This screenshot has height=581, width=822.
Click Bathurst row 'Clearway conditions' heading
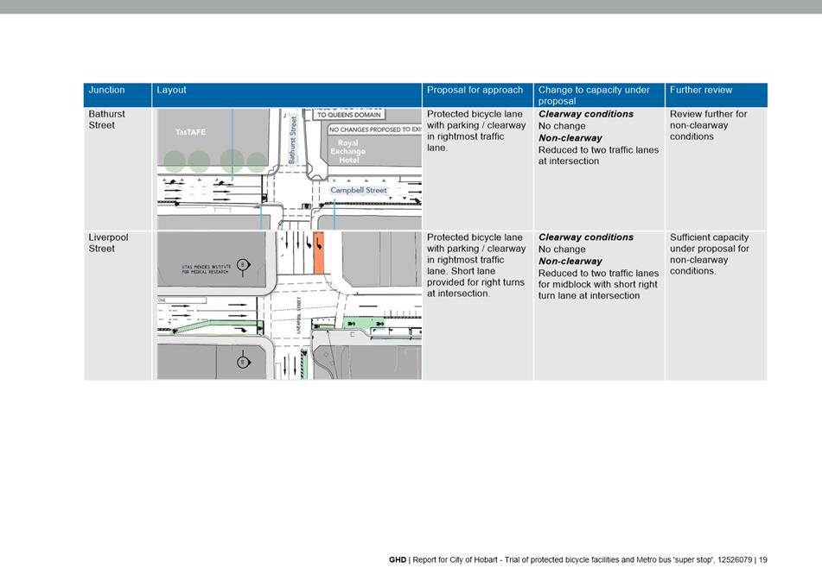(x=585, y=114)
